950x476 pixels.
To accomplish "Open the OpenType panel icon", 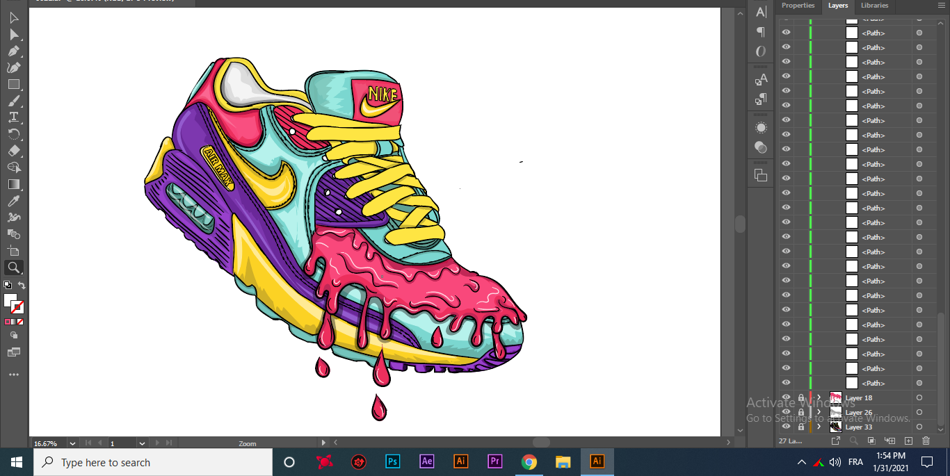I will click(x=761, y=51).
